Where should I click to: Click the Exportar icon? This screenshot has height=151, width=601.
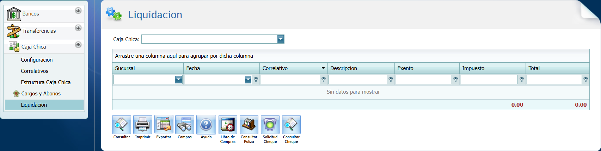pyautogui.click(x=164, y=125)
